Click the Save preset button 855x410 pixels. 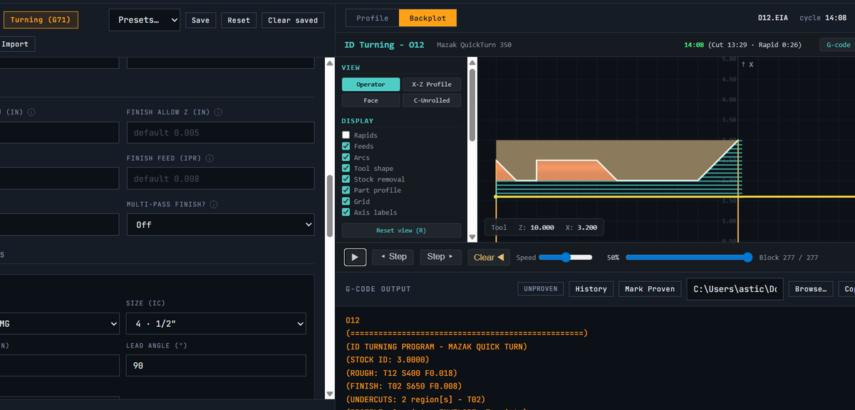pos(201,20)
